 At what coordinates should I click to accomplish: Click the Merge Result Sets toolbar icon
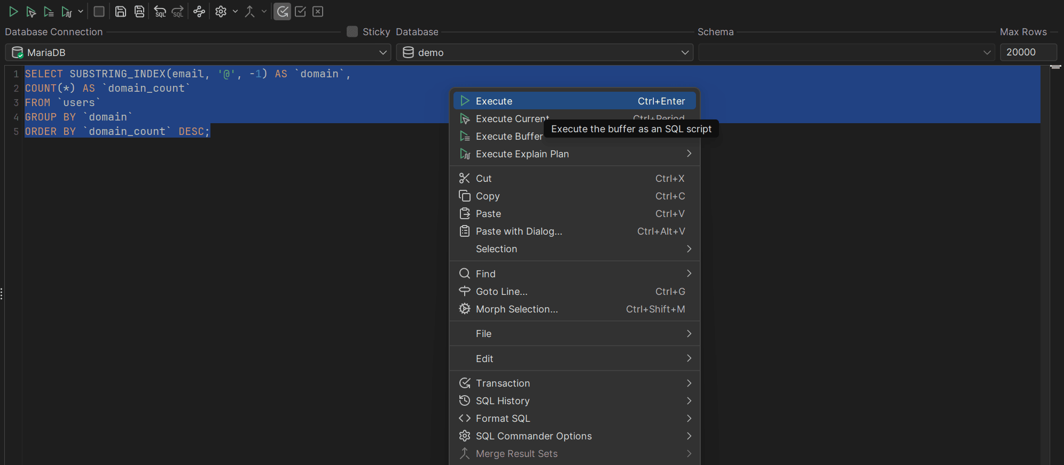click(249, 11)
